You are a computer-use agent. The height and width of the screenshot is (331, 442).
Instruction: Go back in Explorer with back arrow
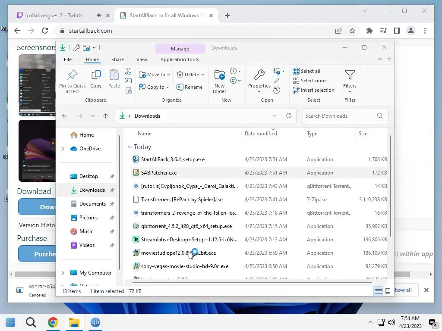click(65, 116)
